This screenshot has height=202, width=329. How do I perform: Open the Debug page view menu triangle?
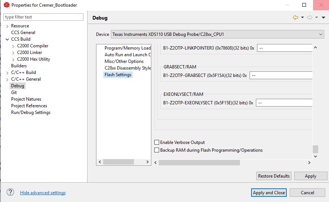323,17
